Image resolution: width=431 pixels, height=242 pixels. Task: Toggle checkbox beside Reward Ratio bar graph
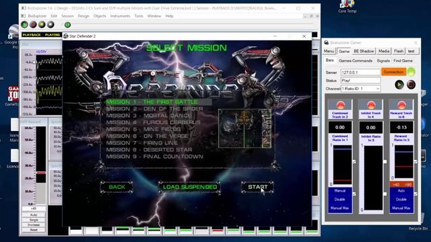[x=416, y=162]
